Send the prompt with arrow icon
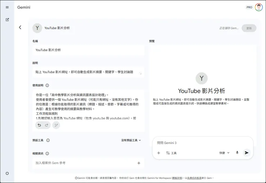Viewport: 266px width, 183px height. 247,153
